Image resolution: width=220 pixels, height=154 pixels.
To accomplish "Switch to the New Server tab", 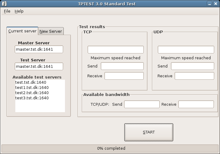I will pos(51,31).
